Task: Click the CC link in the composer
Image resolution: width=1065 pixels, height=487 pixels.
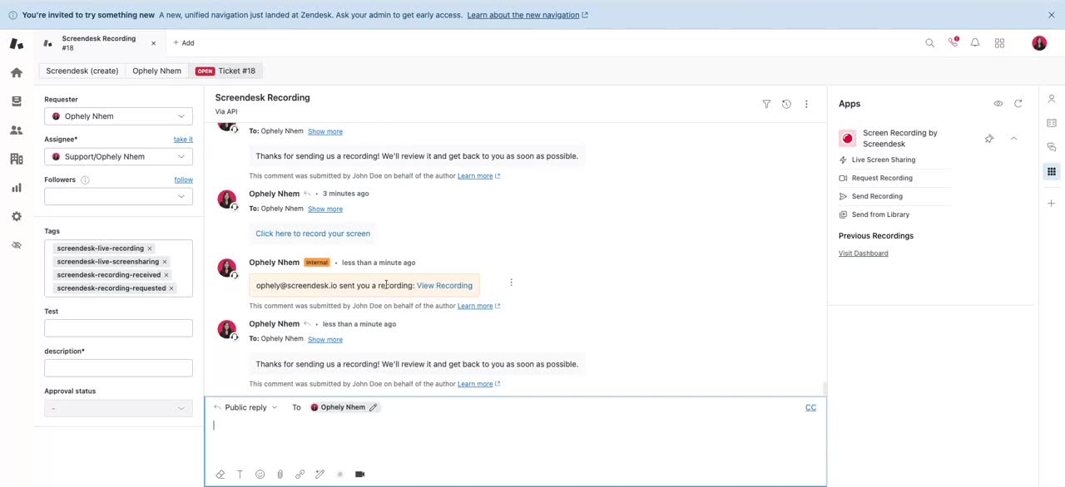Action: (810, 407)
